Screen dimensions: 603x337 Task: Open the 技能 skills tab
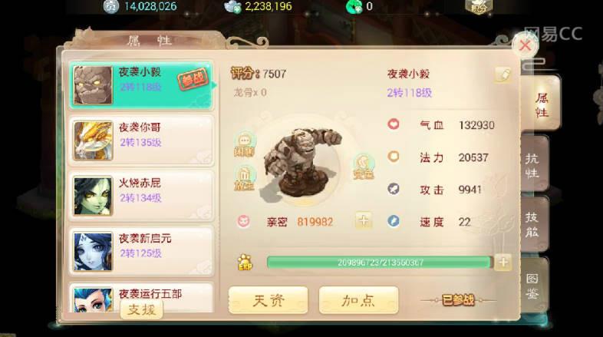pyautogui.click(x=534, y=225)
